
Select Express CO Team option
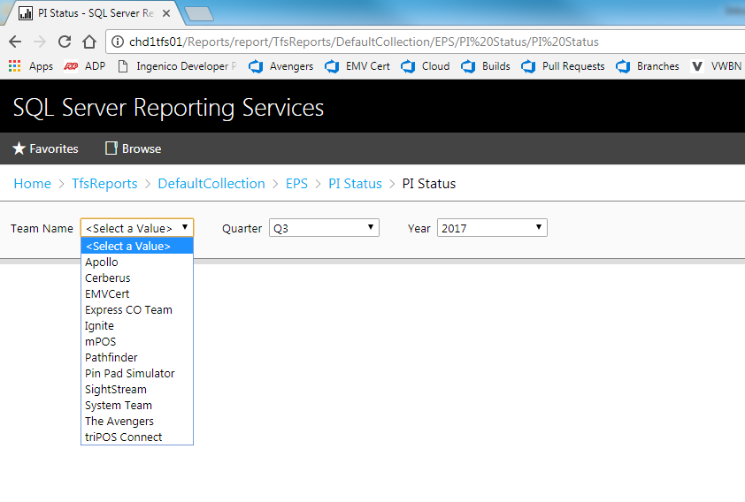(x=137, y=310)
